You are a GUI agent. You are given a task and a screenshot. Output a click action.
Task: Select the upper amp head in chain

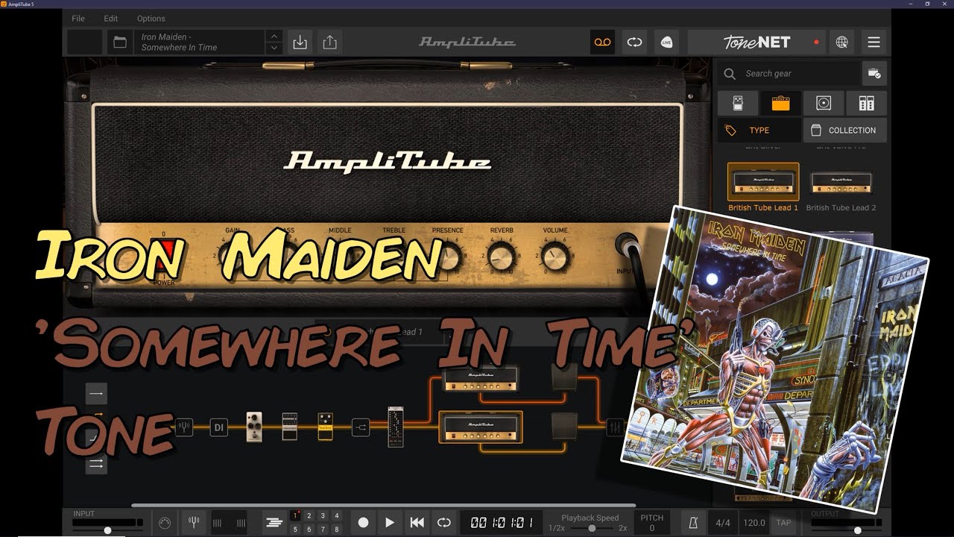tap(480, 377)
